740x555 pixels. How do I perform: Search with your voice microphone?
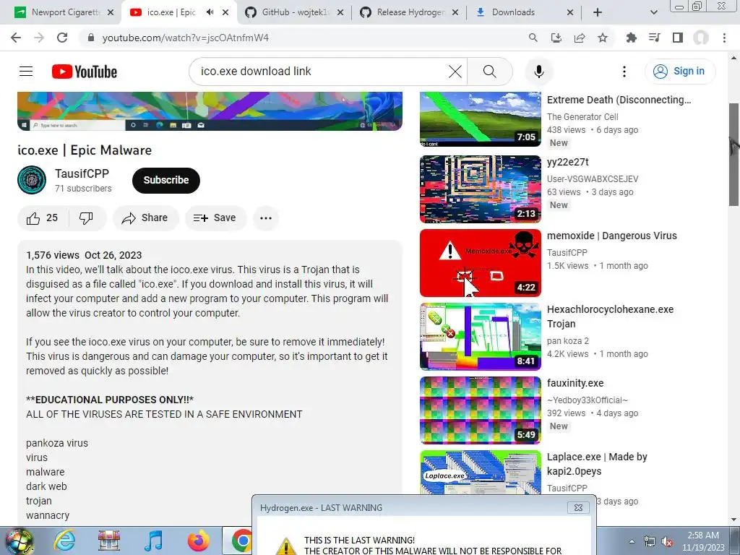pos(539,72)
